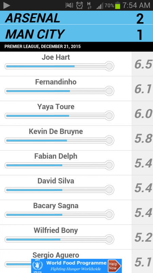
Task: Tap the WFP logo in ad banner
Action: click(37, 266)
